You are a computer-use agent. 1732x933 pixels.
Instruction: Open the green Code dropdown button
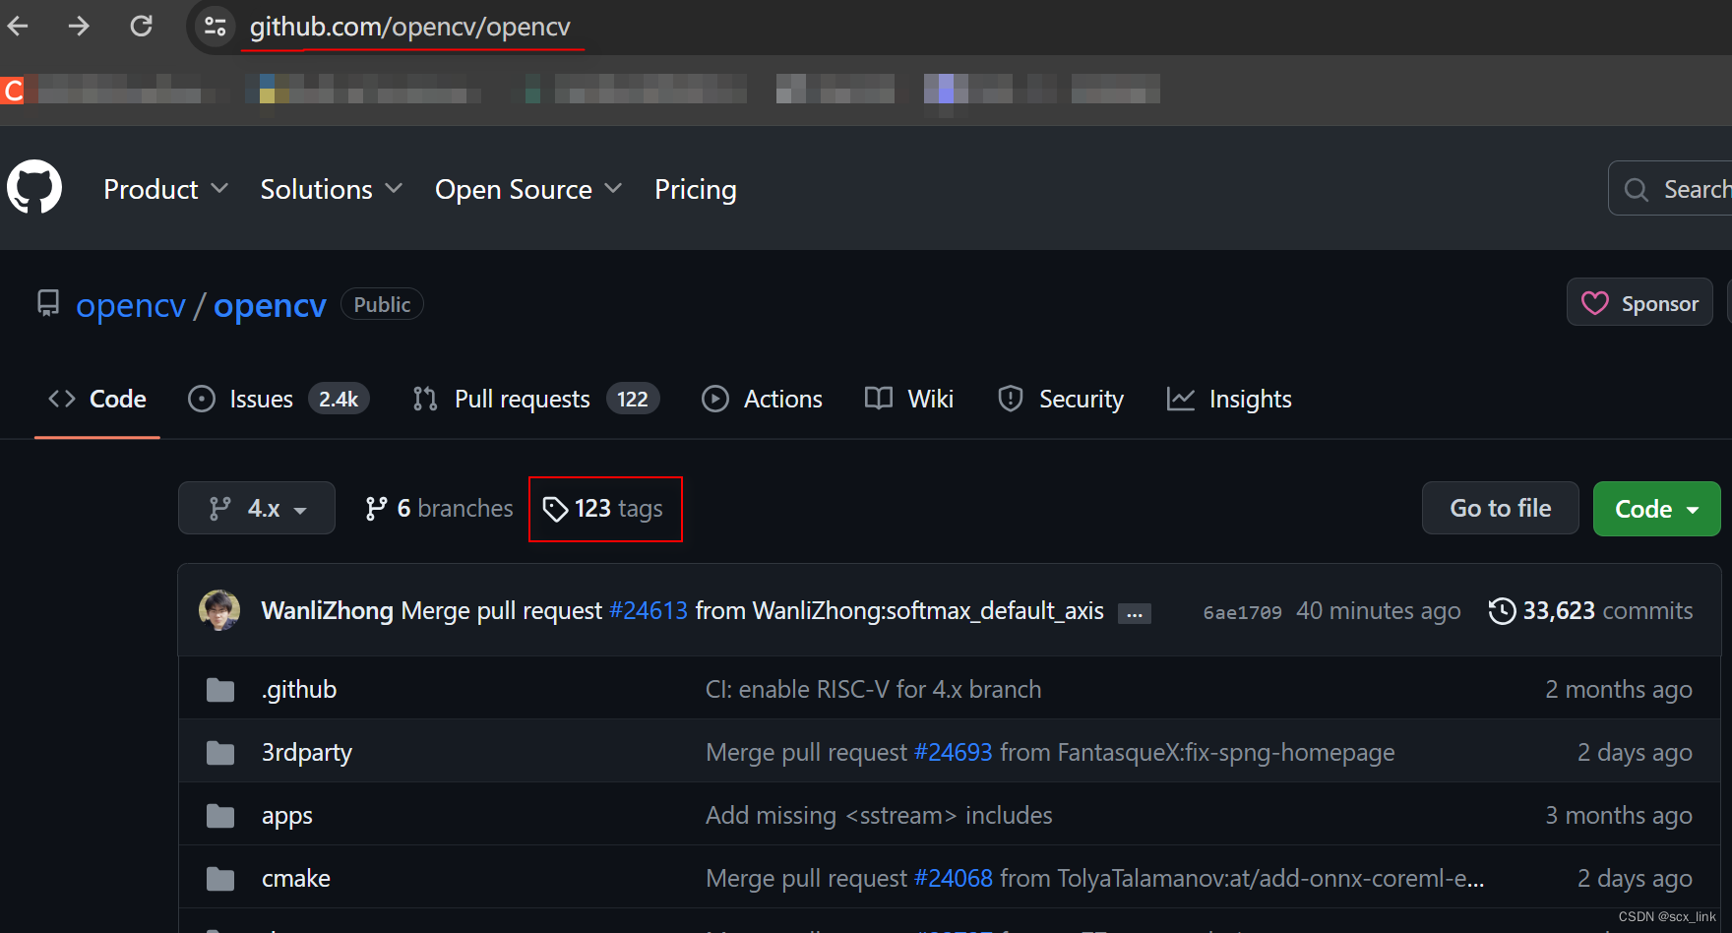pyautogui.click(x=1657, y=508)
